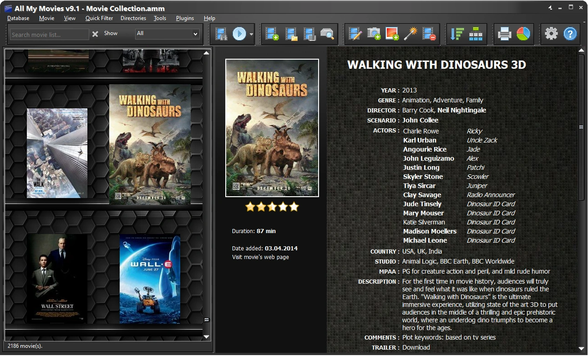Select The Walk poster in movie shelf
Viewport: 588px width, 356px height.
[x=57, y=153]
